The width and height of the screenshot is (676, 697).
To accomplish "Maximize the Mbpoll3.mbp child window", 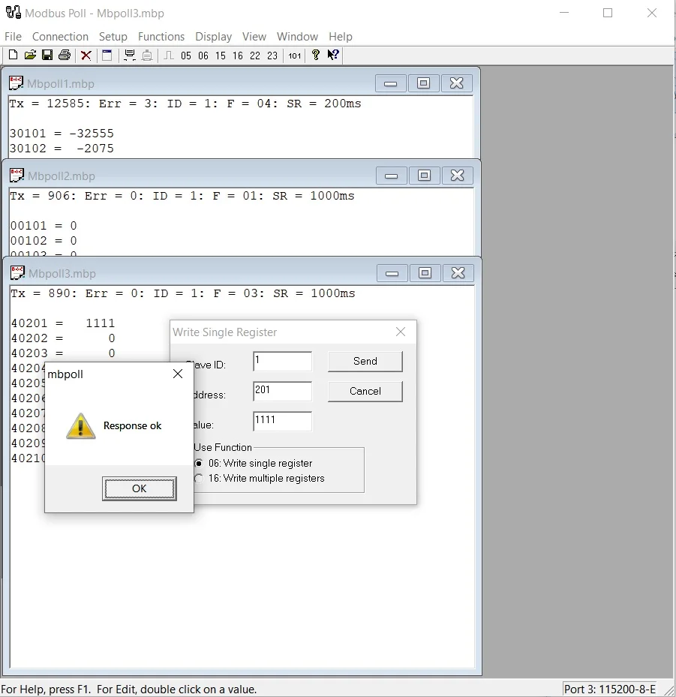I will [425, 273].
